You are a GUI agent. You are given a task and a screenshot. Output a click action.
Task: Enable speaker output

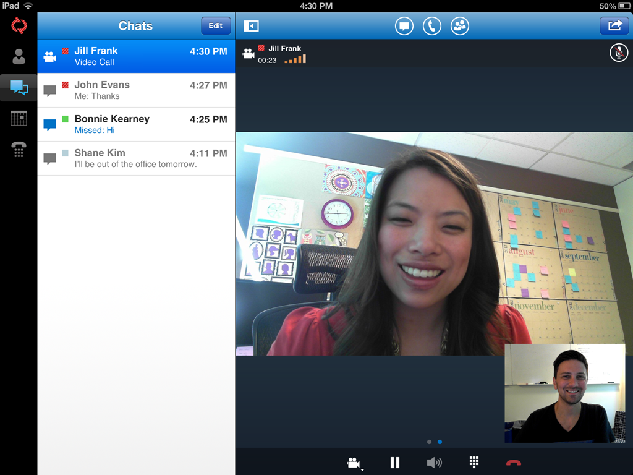coord(434,462)
